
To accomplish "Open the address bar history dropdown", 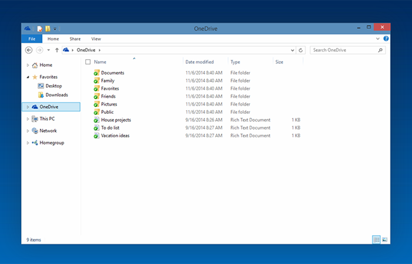I will [x=293, y=50].
